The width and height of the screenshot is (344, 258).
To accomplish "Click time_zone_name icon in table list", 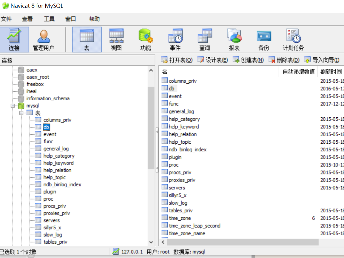I will 164,233.
